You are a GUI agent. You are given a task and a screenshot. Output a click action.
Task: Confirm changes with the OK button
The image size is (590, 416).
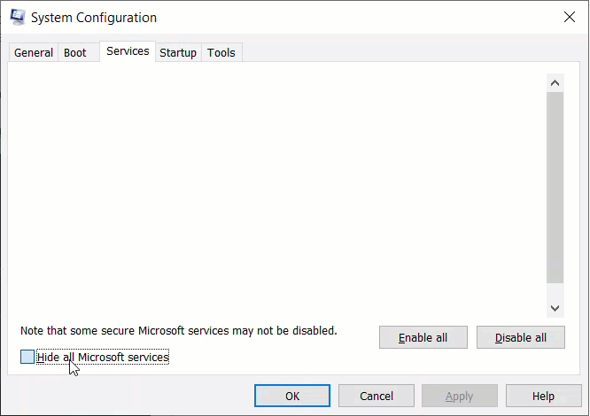point(292,396)
